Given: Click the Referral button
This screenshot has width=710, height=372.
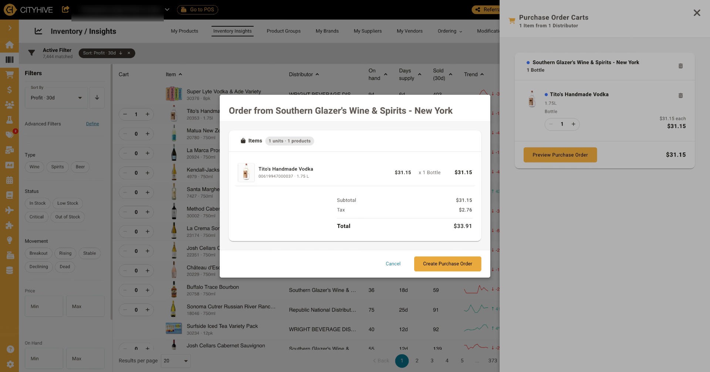Looking at the screenshot, I should coord(486,10).
